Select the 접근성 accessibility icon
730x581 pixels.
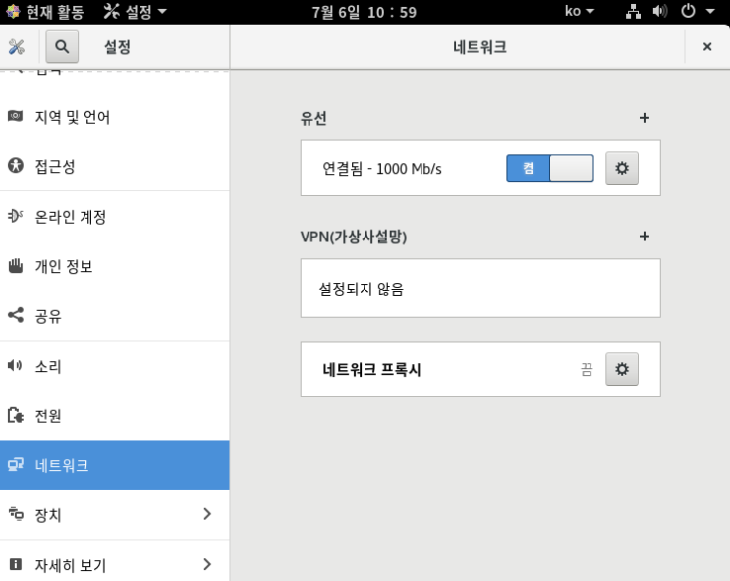coord(16,165)
